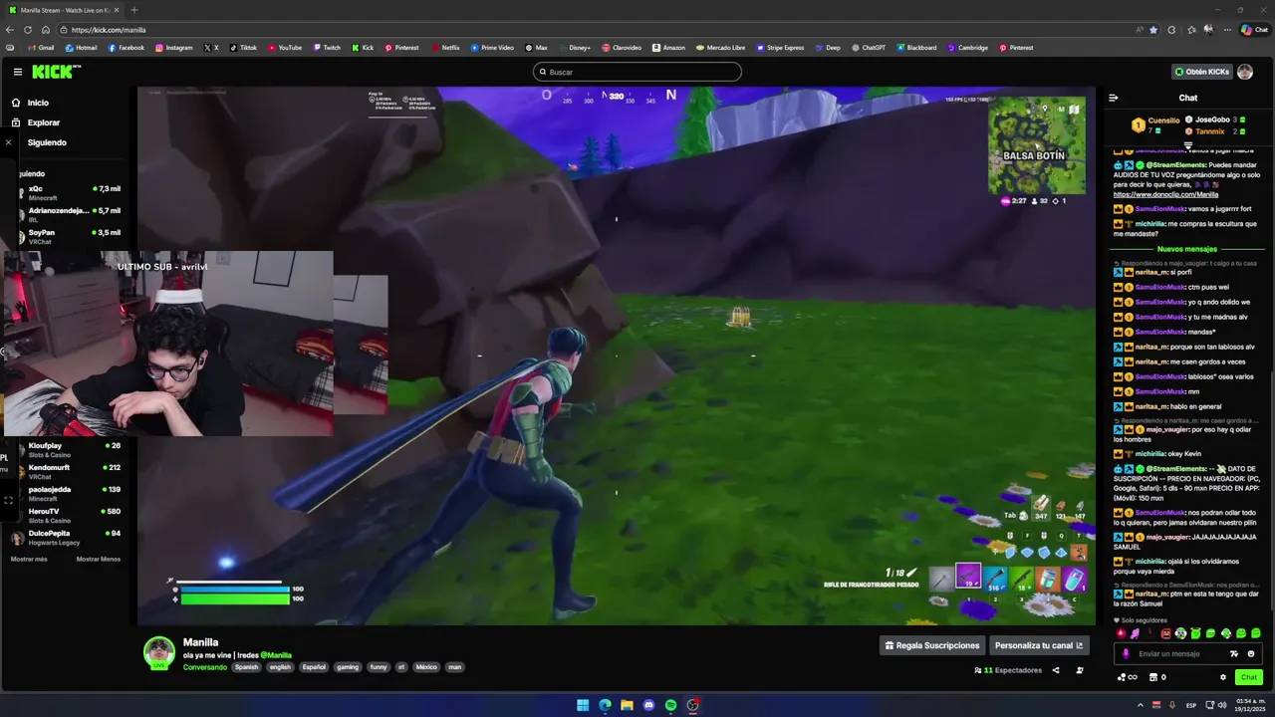Click the Regala Suscripciones button
This screenshot has width=1275, height=717.
pos(932,645)
